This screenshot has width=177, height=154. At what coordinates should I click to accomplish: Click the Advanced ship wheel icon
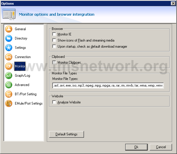click(9, 85)
